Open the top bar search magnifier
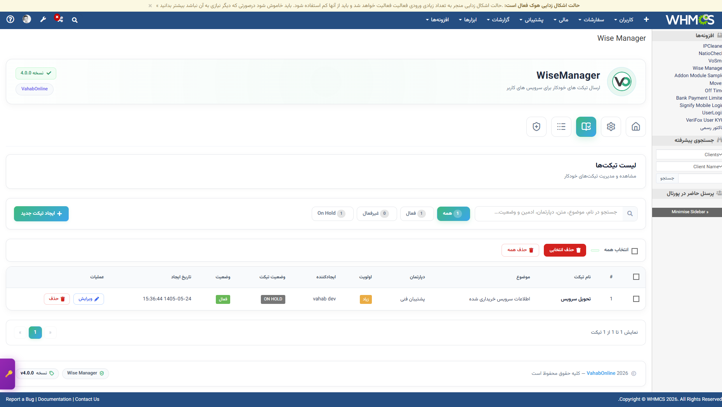This screenshot has width=722, height=407. [75, 20]
